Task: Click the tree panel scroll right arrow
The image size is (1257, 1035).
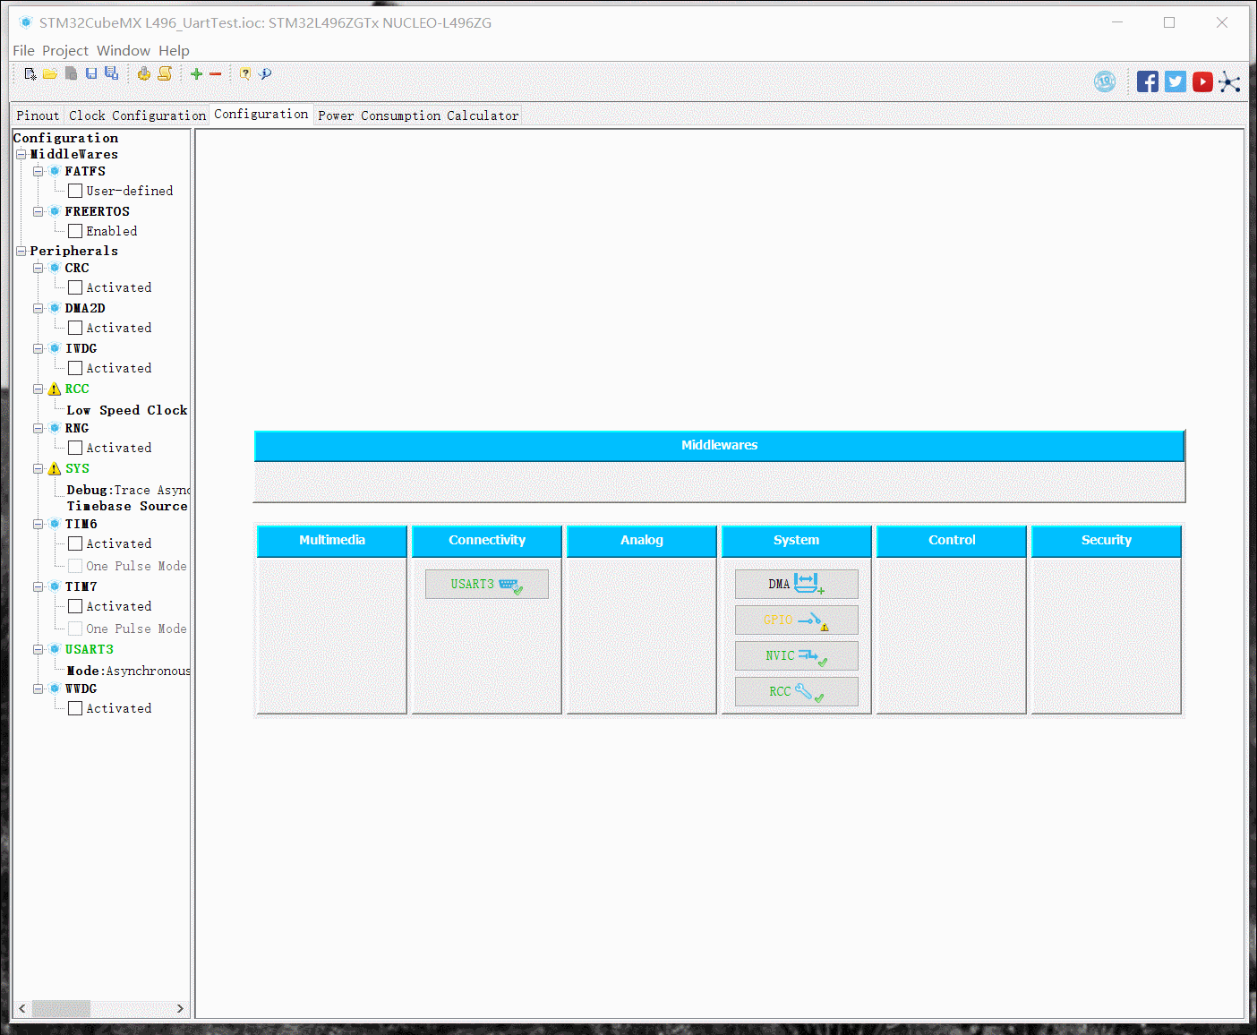Action: tap(180, 1008)
